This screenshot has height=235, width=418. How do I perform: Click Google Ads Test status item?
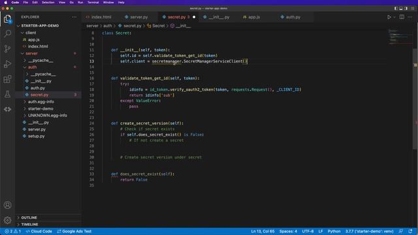tap(74, 231)
